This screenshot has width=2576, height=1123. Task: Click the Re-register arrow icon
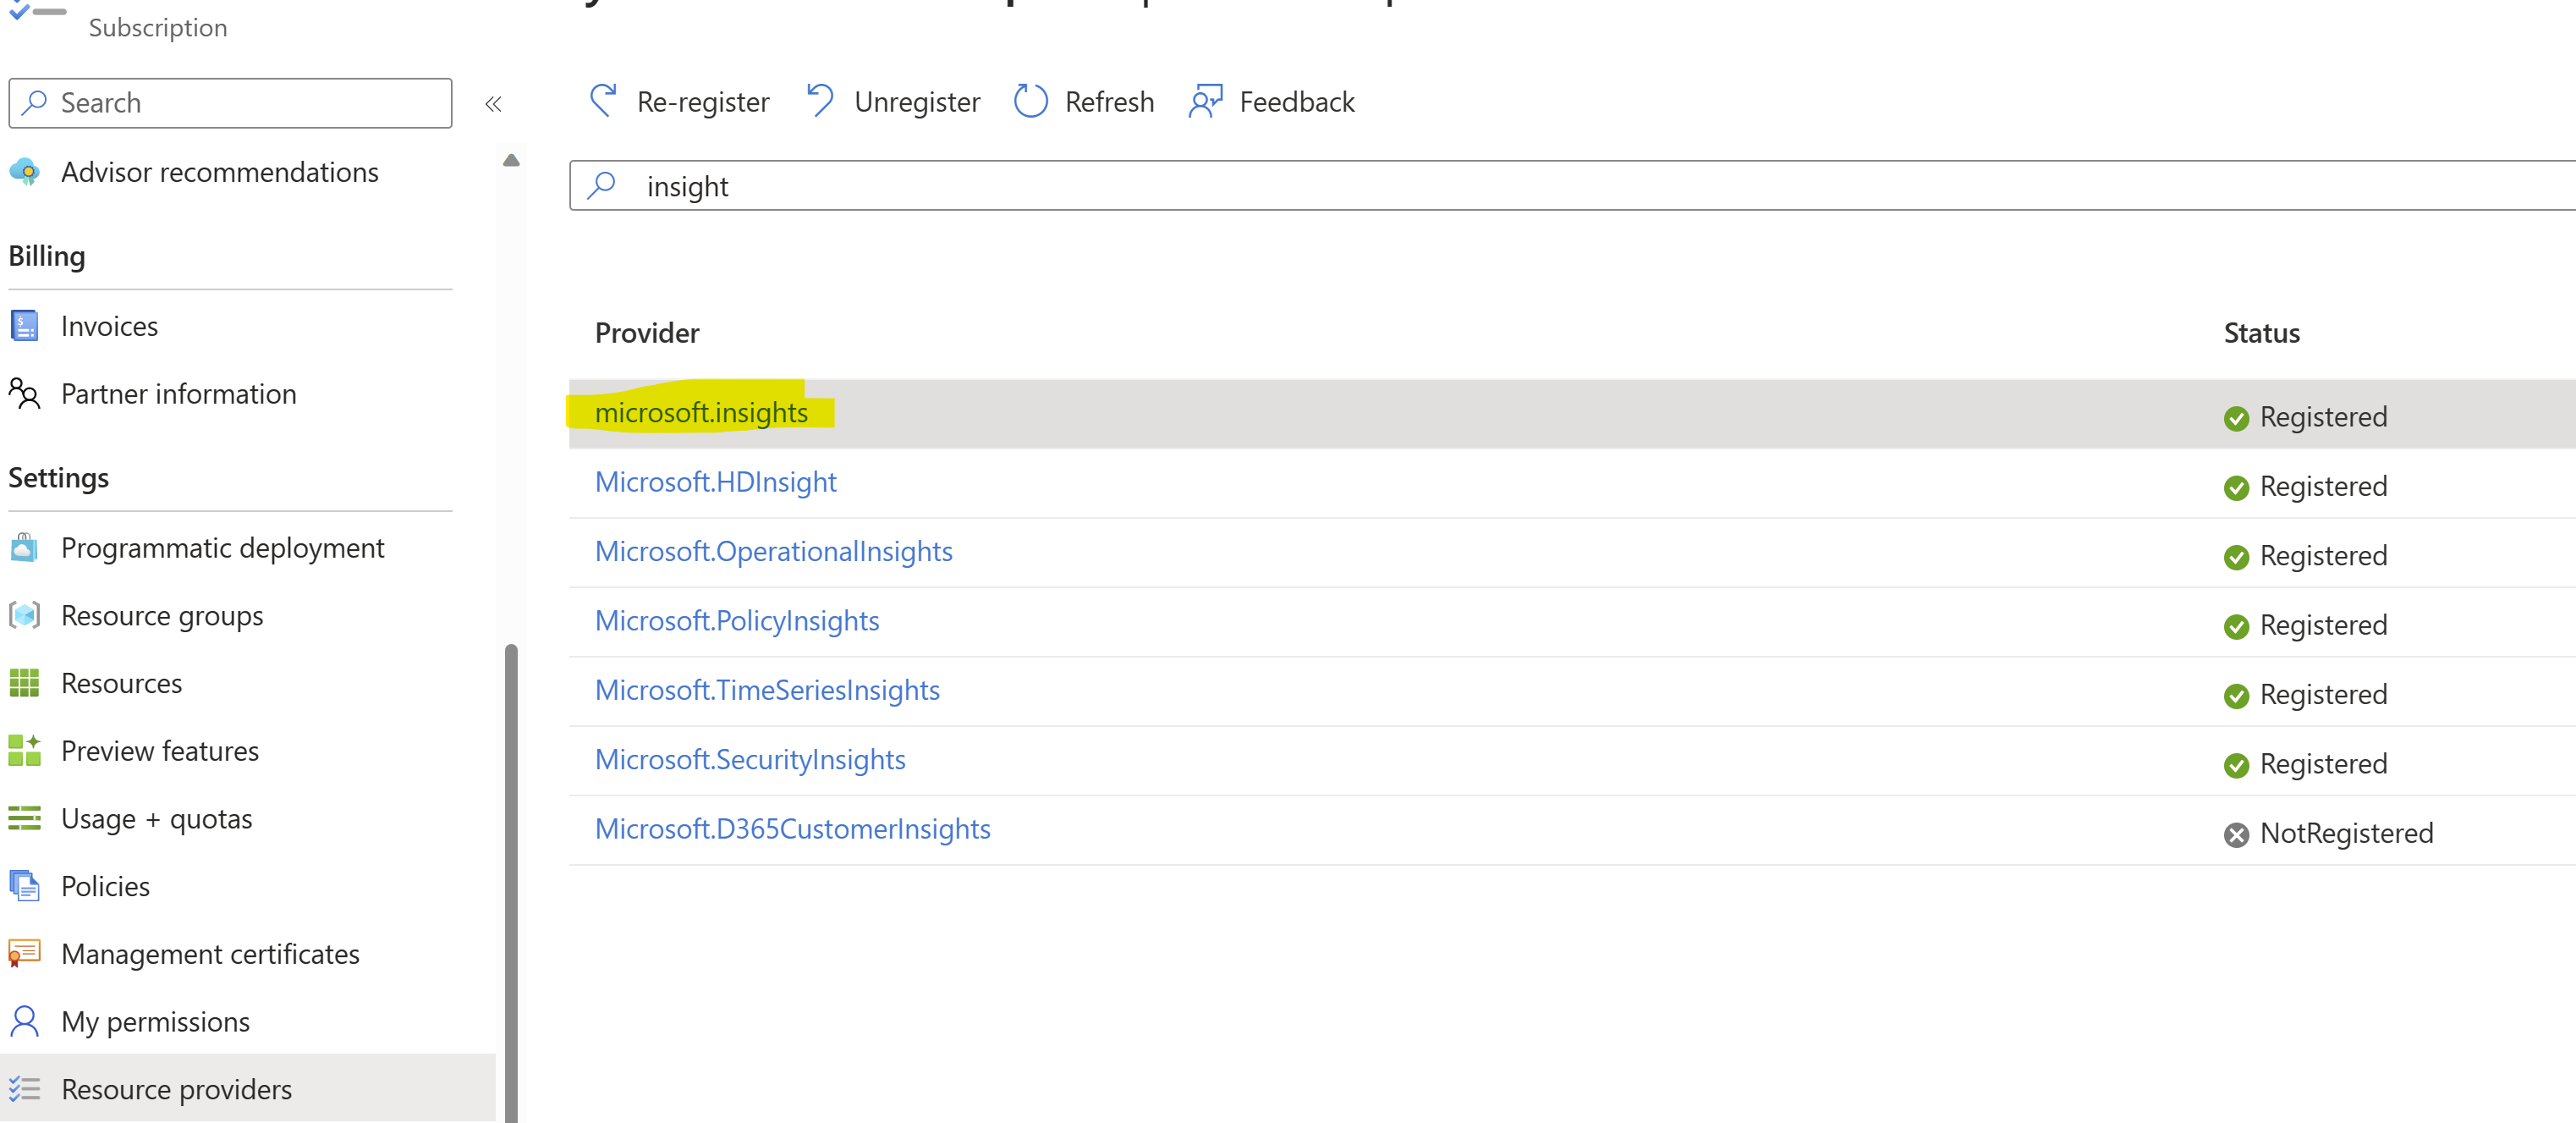tap(603, 101)
